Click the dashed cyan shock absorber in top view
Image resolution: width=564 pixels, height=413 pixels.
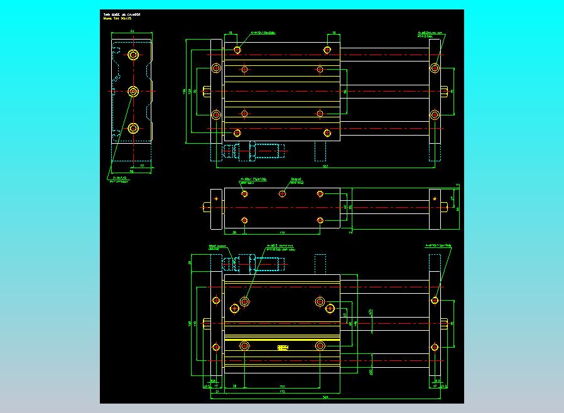254,151
